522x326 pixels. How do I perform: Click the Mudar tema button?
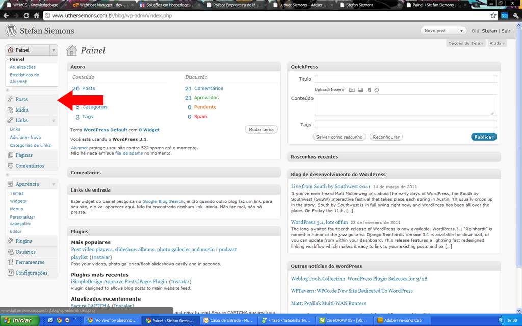261,130
